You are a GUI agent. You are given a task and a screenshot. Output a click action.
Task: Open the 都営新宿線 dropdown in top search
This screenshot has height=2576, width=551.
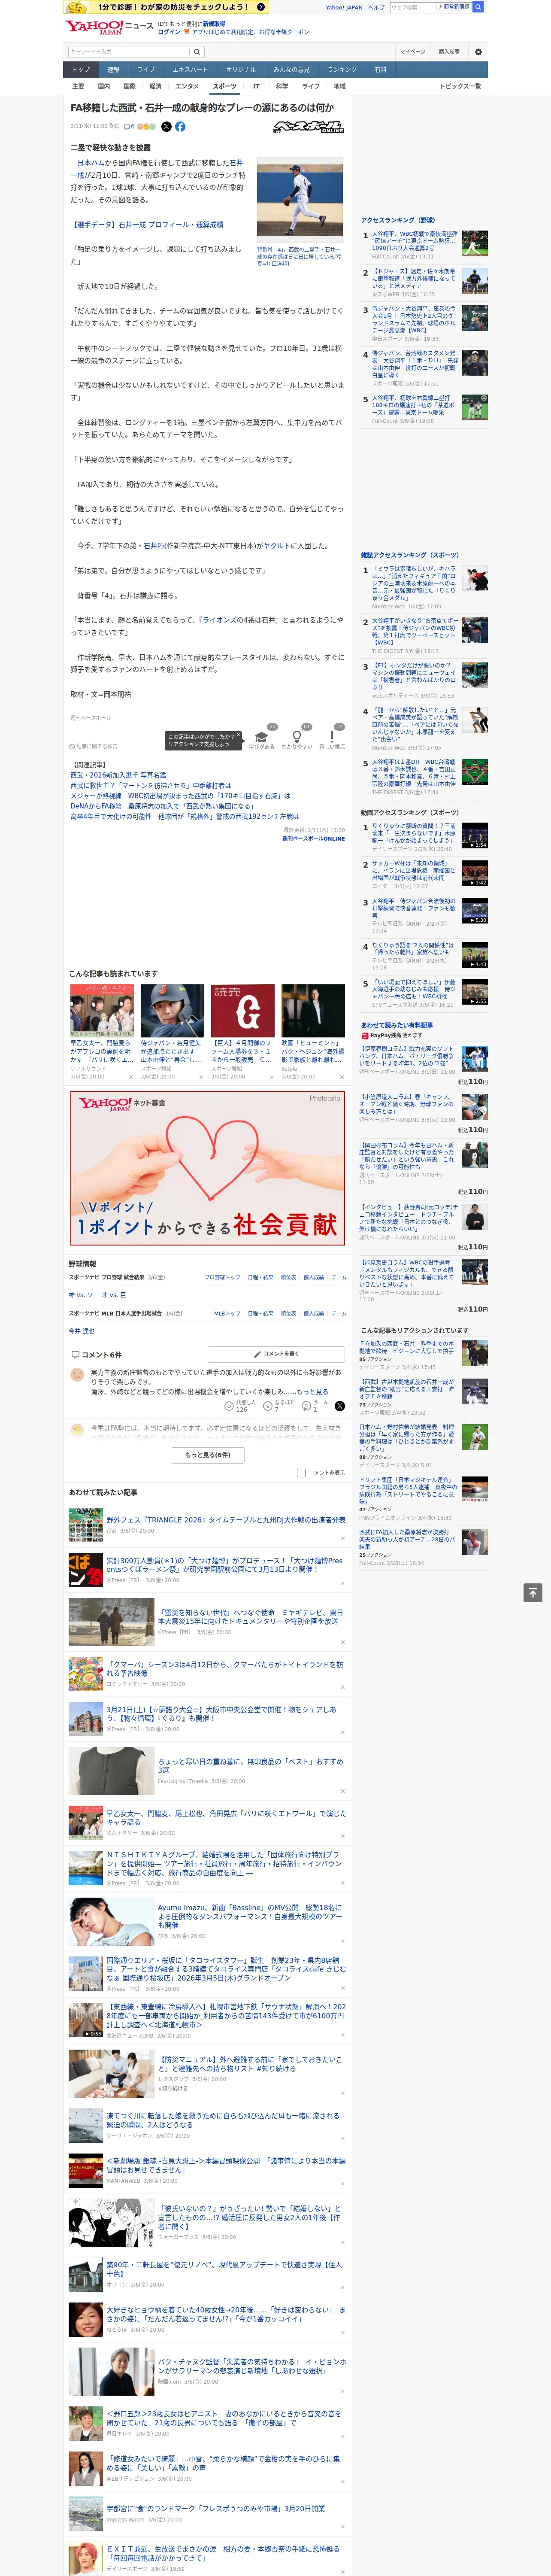point(453,7)
